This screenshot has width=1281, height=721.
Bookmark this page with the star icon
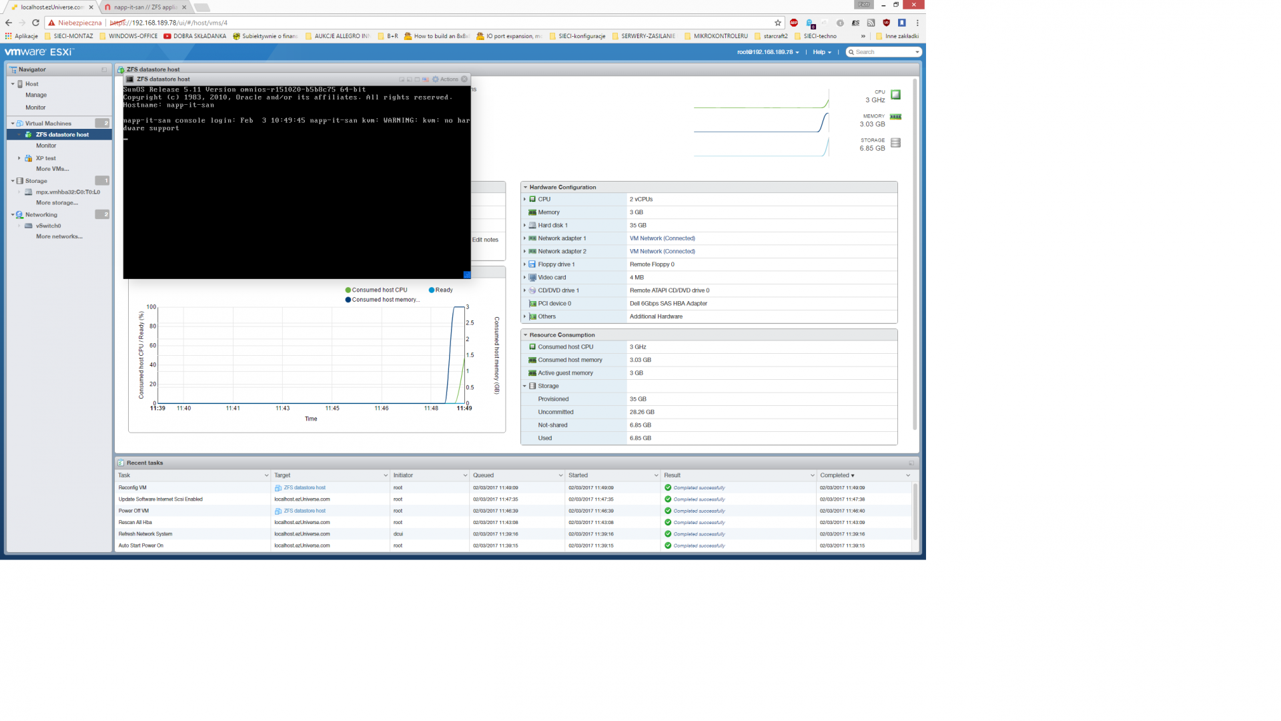point(778,23)
